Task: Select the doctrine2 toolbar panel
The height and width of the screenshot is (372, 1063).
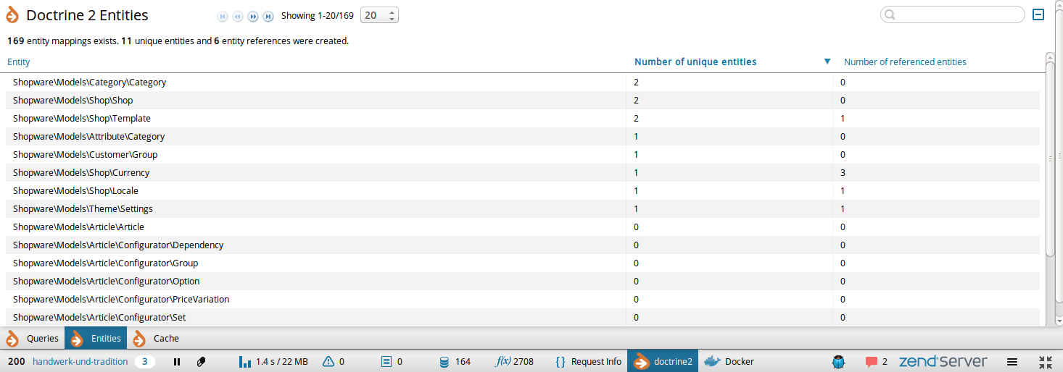Action: tap(663, 361)
